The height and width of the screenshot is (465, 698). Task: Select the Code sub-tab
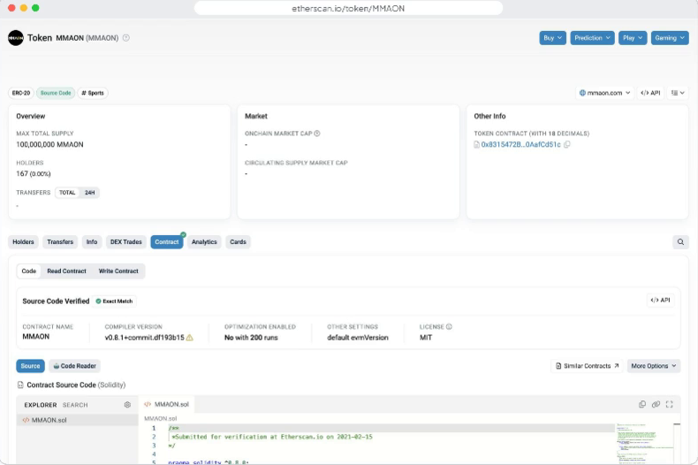pyautogui.click(x=29, y=271)
